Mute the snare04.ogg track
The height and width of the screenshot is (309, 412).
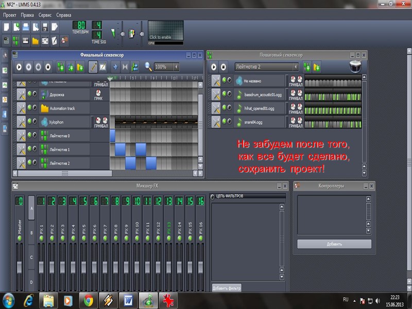point(224,121)
